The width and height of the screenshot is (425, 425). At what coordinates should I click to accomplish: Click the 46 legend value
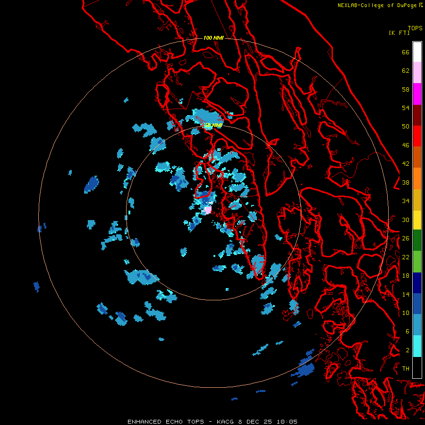tap(406, 145)
